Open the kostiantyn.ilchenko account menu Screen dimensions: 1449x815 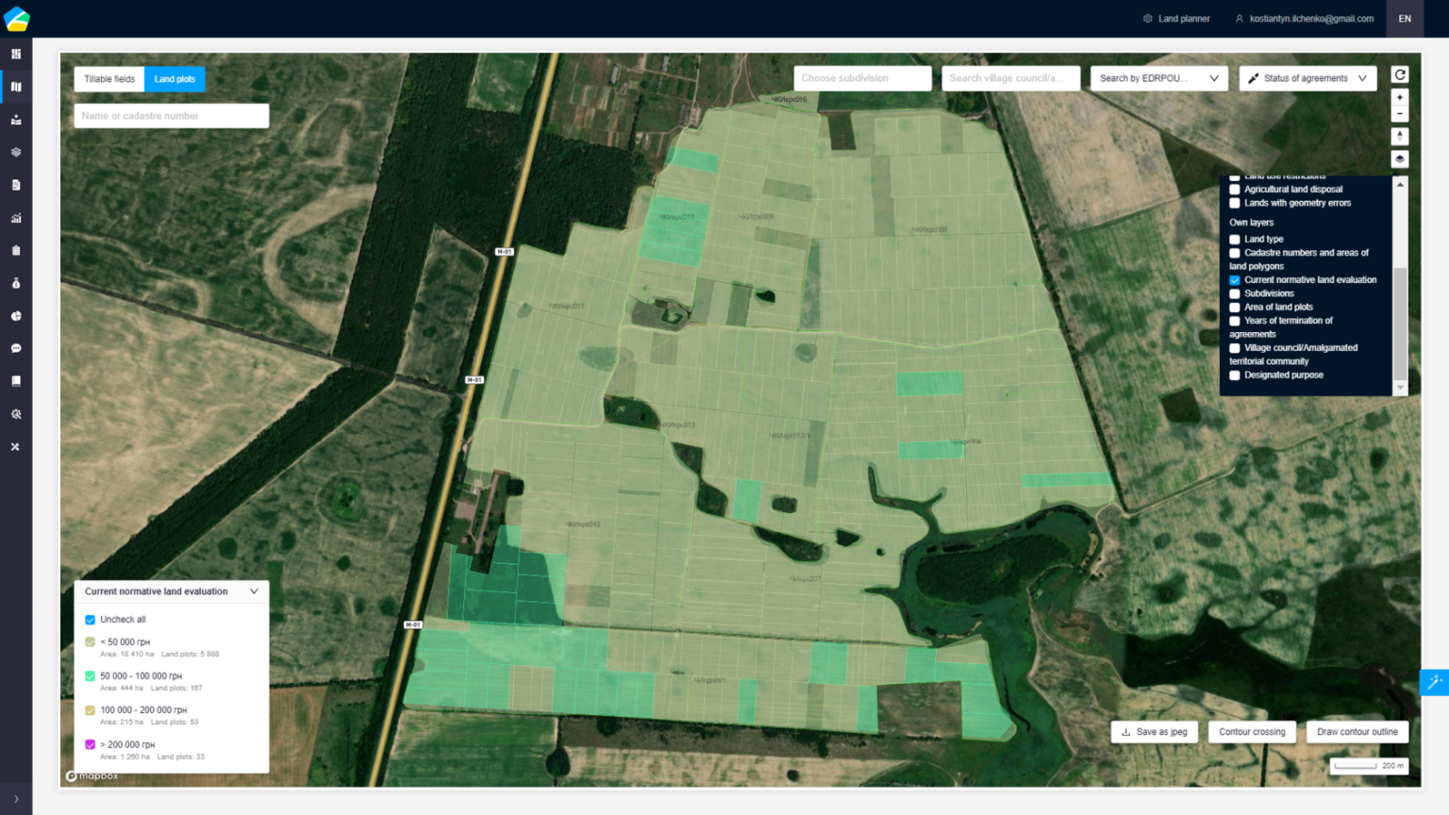coord(1304,19)
